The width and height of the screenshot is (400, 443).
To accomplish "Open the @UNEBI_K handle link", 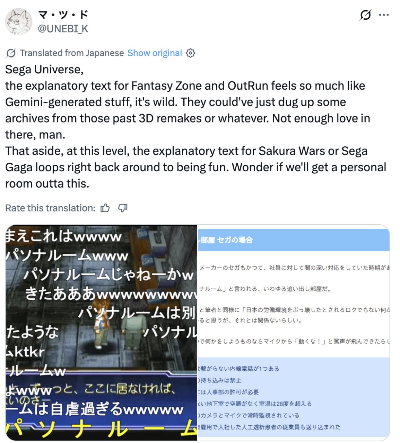I will click(x=63, y=29).
